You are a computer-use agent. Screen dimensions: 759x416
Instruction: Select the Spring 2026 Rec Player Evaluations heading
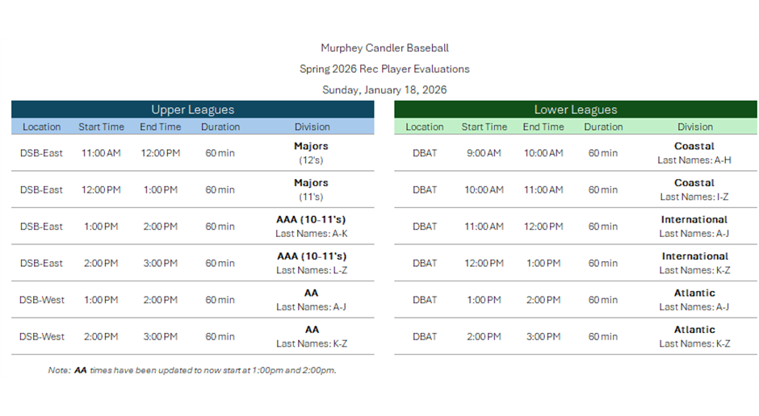pos(384,69)
